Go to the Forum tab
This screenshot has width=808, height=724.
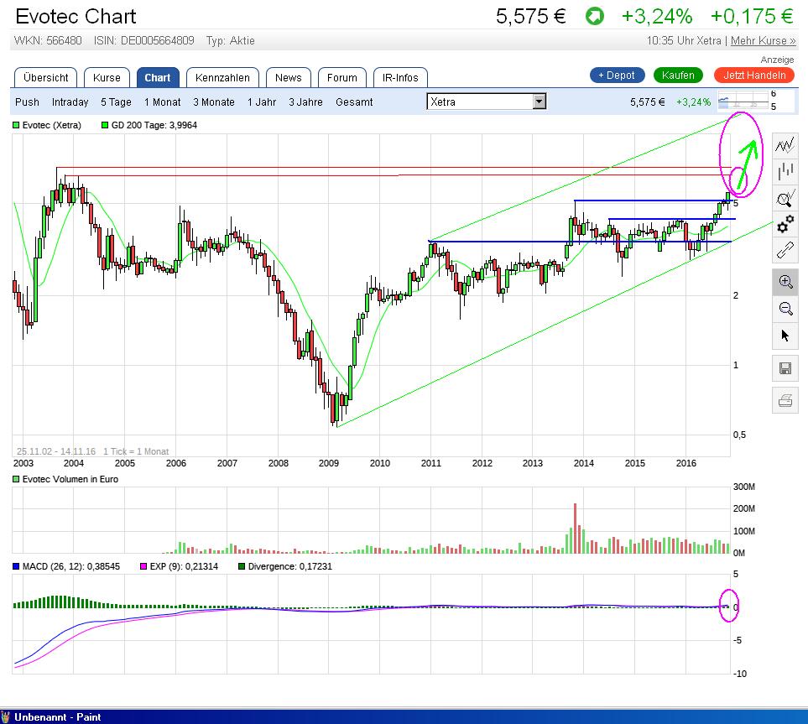[341, 78]
